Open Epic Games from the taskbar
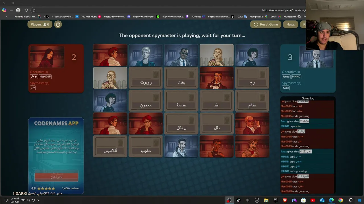Screen dimensions: 364x204 point(276,200)
